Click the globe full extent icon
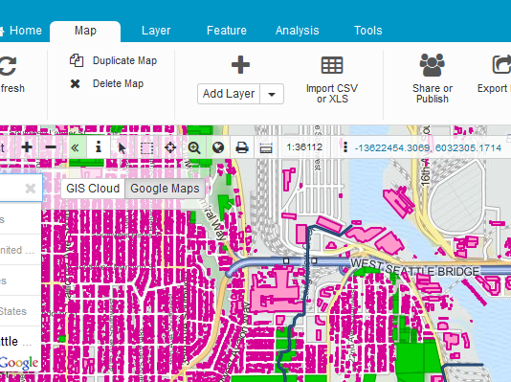 click(218, 147)
